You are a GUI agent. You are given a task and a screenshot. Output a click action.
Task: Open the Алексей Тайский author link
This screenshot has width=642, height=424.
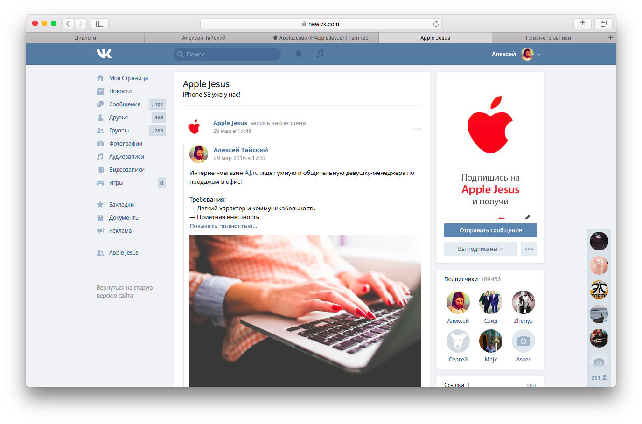[241, 150]
